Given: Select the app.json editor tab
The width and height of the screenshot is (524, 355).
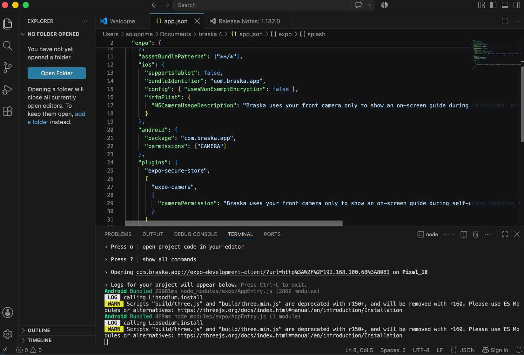Looking at the screenshot, I should (176, 21).
